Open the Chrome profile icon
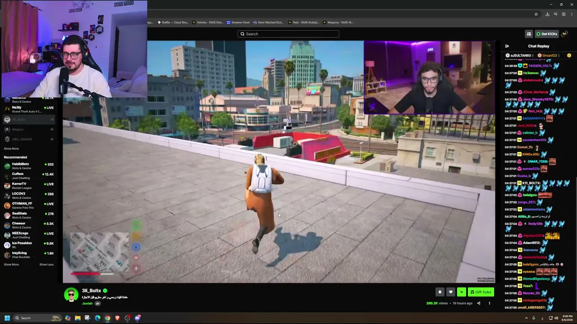Viewport: 577px width, 324px height. (563, 14)
